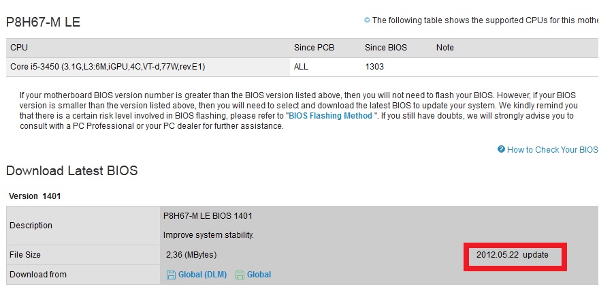This screenshot has height=306, width=614.
Task: Click the P8H67-M LE BIOS 1401 description
Action: coord(208,216)
